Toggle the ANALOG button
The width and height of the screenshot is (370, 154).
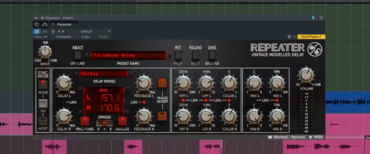[x=122, y=121]
